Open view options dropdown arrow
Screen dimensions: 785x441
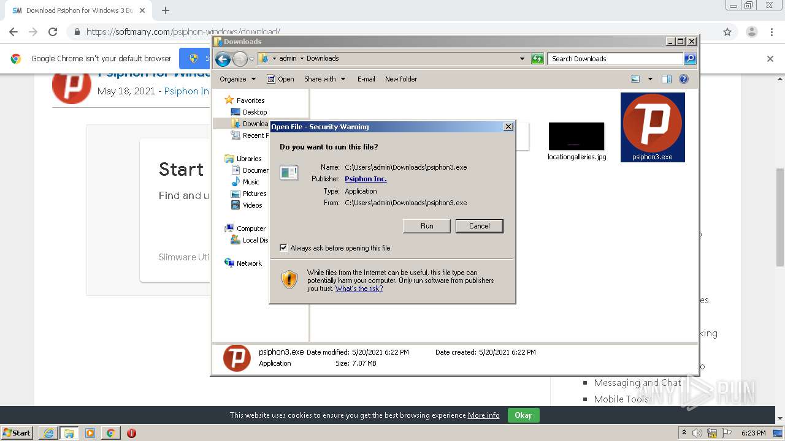[x=650, y=79]
